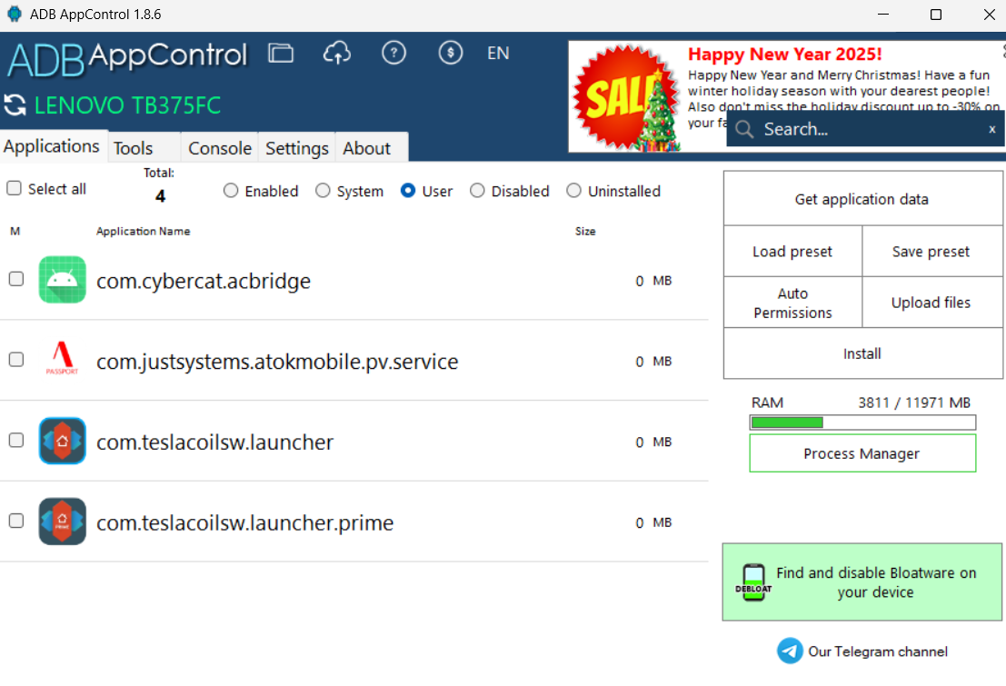Check the com.justsystems.atokmobile.pv.service checkbox

tap(16, 360)
